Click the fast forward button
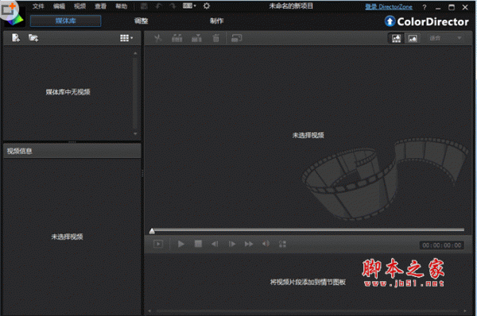477x316 pixels. coord(249,244)
